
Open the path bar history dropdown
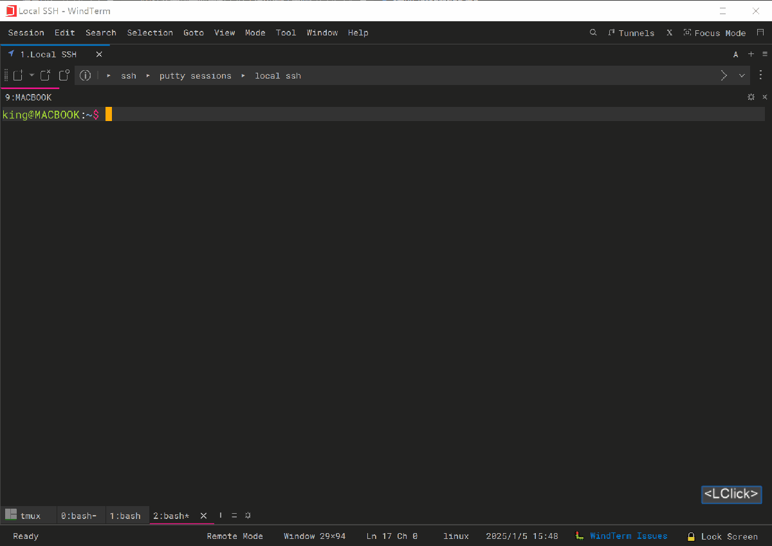(742, 75)
